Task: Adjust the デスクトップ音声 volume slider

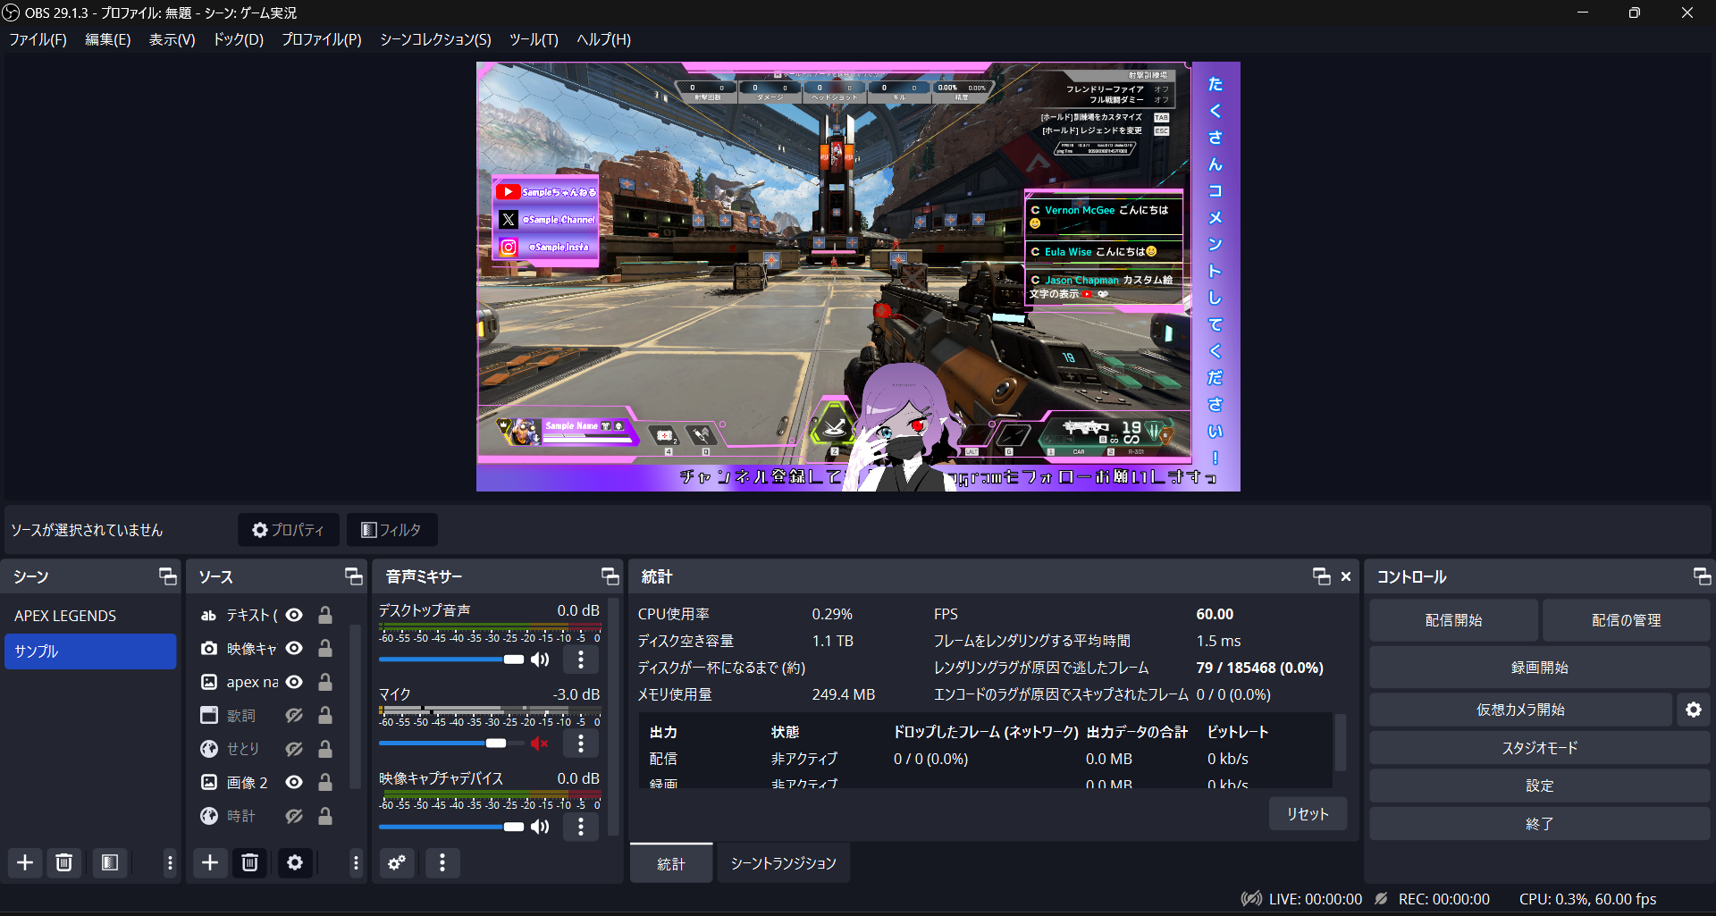Action: [451, 660]
